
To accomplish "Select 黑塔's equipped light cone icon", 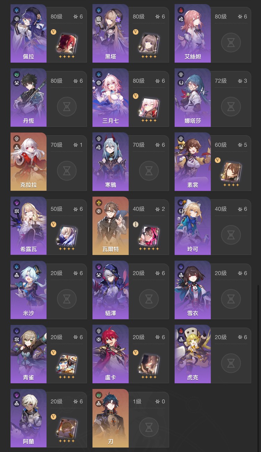I will click(x=149, y=43).
